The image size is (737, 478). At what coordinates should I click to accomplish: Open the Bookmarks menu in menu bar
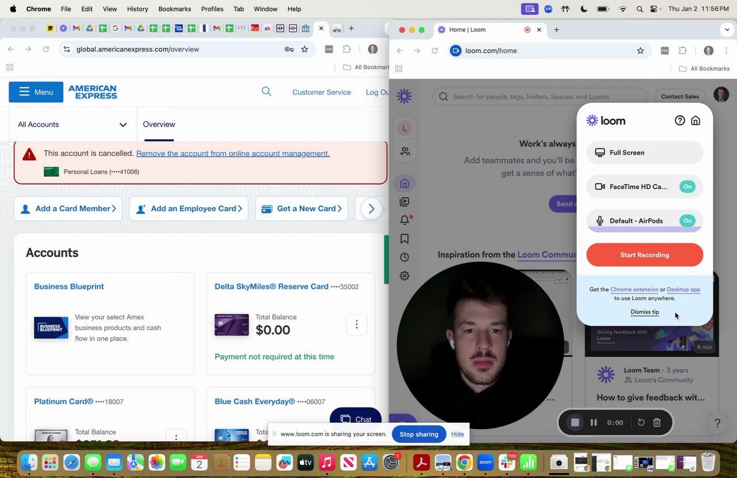(174, 9)
